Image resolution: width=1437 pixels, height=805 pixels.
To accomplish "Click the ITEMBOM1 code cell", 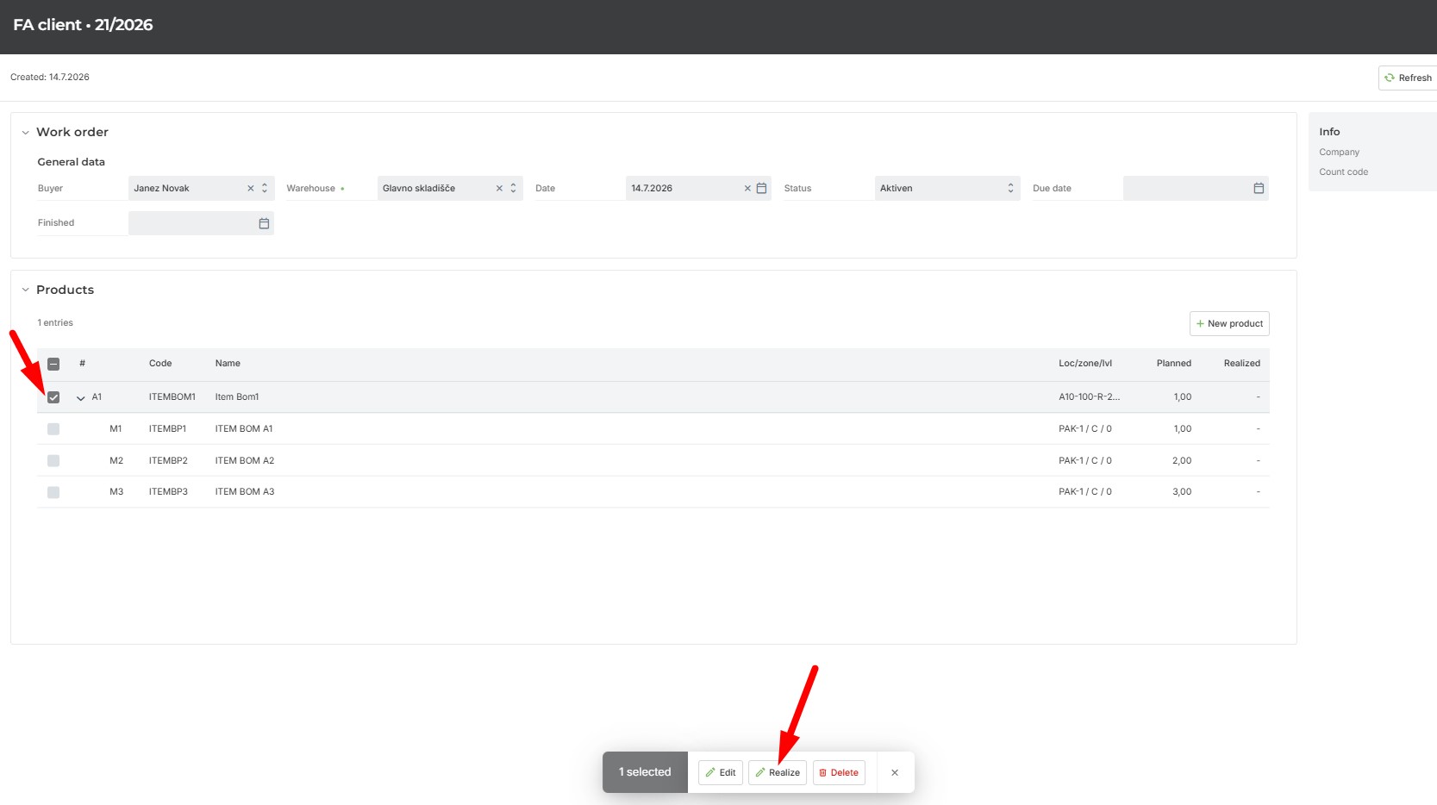I will coord(172,397).
